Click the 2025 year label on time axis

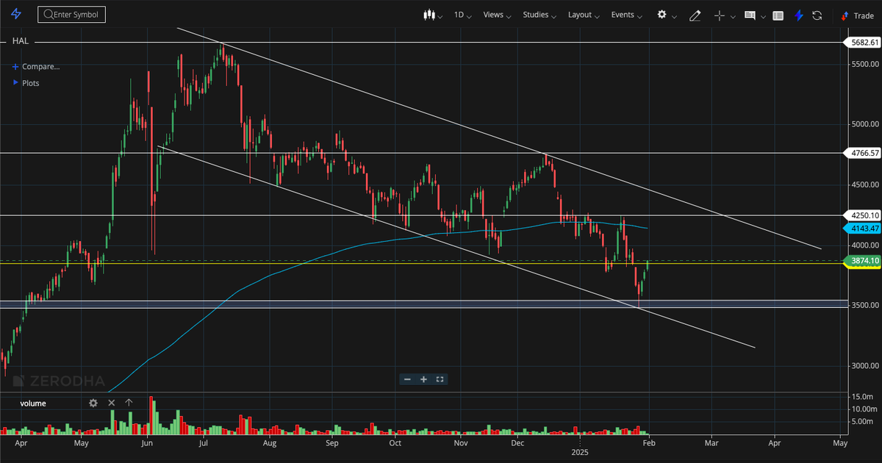581,453
